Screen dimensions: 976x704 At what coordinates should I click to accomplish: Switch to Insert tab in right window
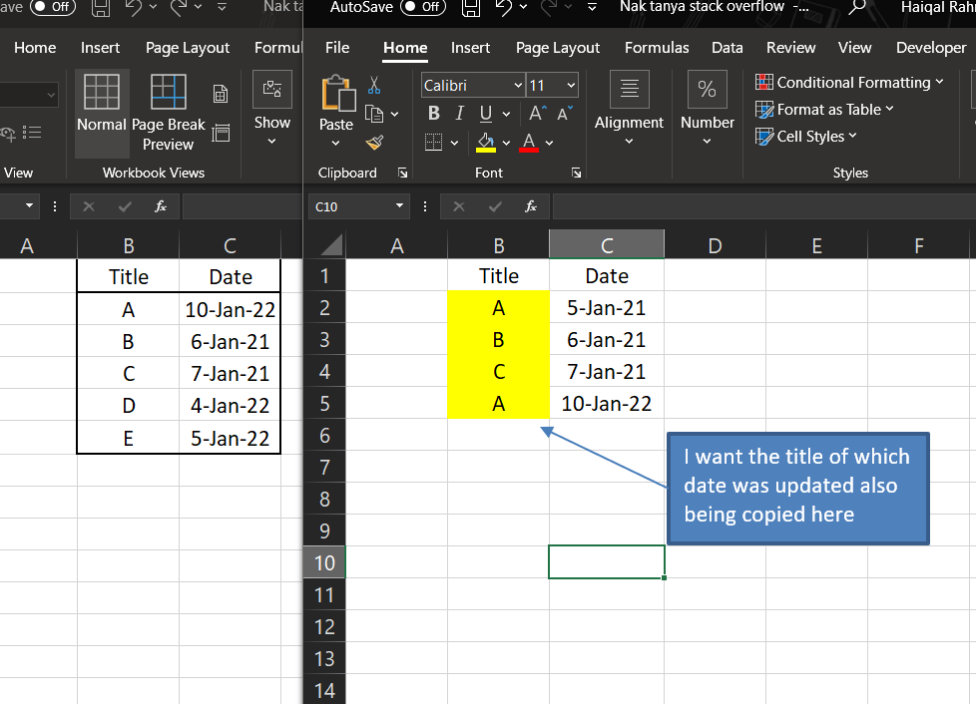[471, 48]
